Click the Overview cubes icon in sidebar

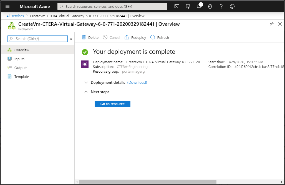(x=9, y=50)
